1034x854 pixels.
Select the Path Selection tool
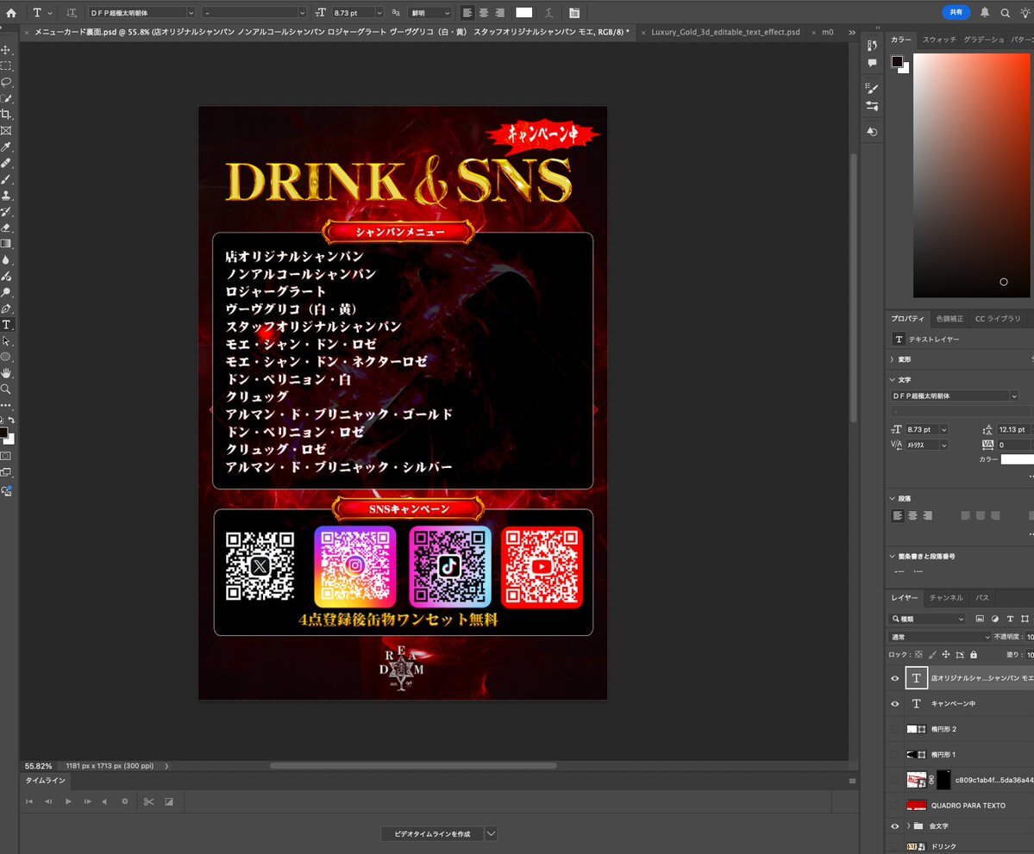coord(6,340)
